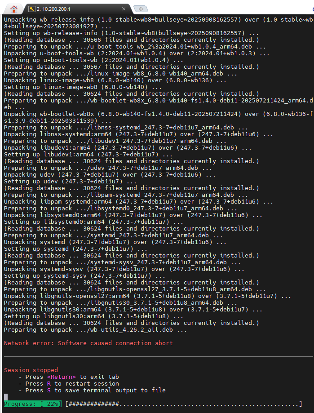Screen dimensions: 314x413
Task: Click the green 'Progress: [ 22%]' label
Action: [x=32, y=404]
